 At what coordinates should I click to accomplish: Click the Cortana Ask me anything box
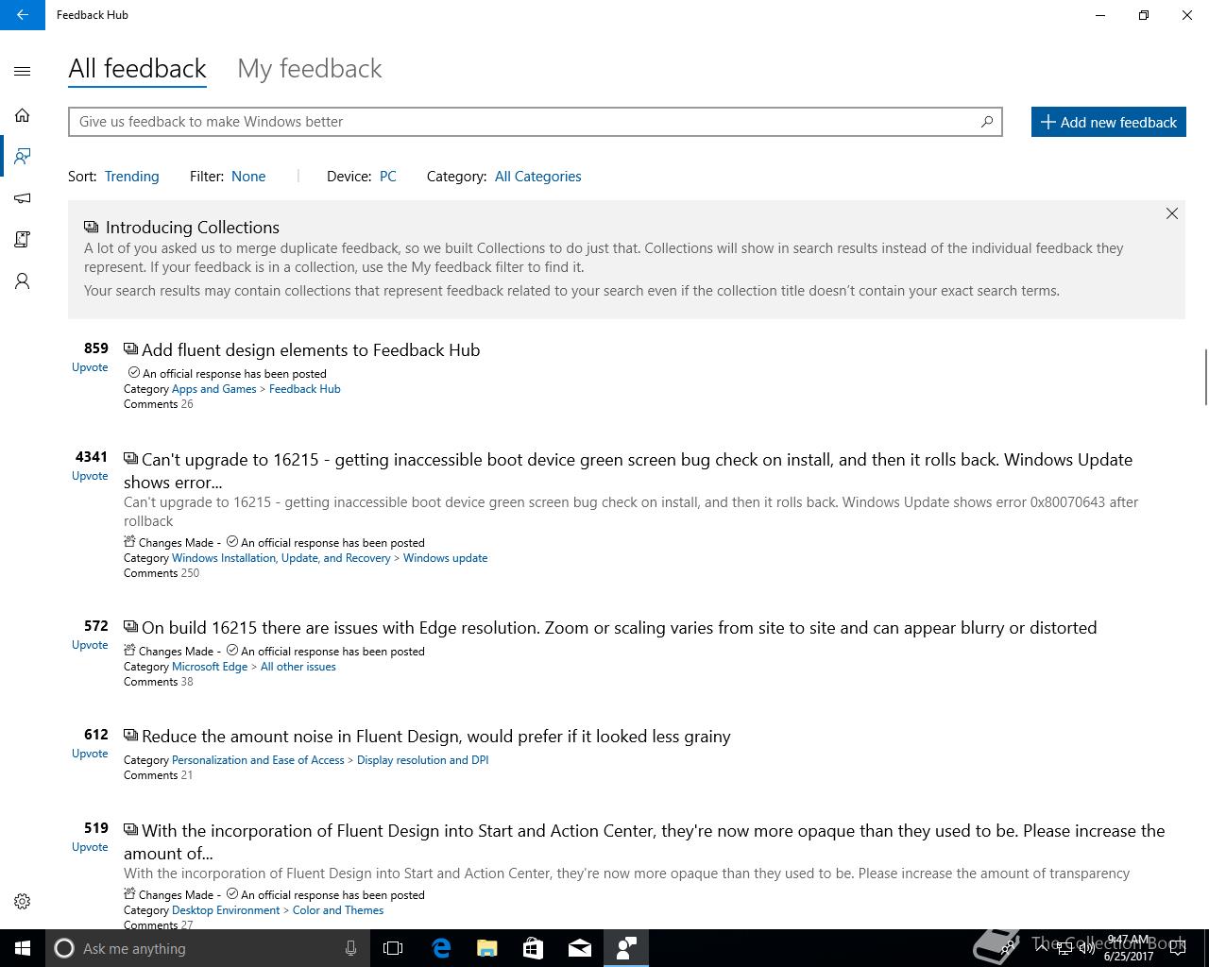point(207,948)
